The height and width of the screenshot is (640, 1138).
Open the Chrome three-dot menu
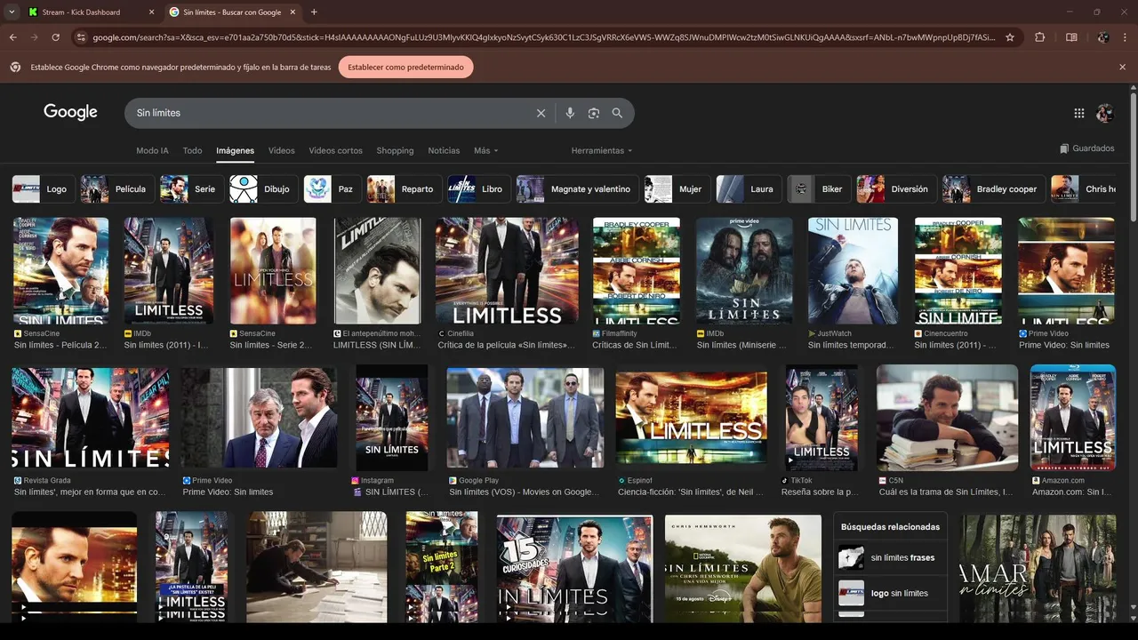pyautogui.click(x=1126, y=37)
